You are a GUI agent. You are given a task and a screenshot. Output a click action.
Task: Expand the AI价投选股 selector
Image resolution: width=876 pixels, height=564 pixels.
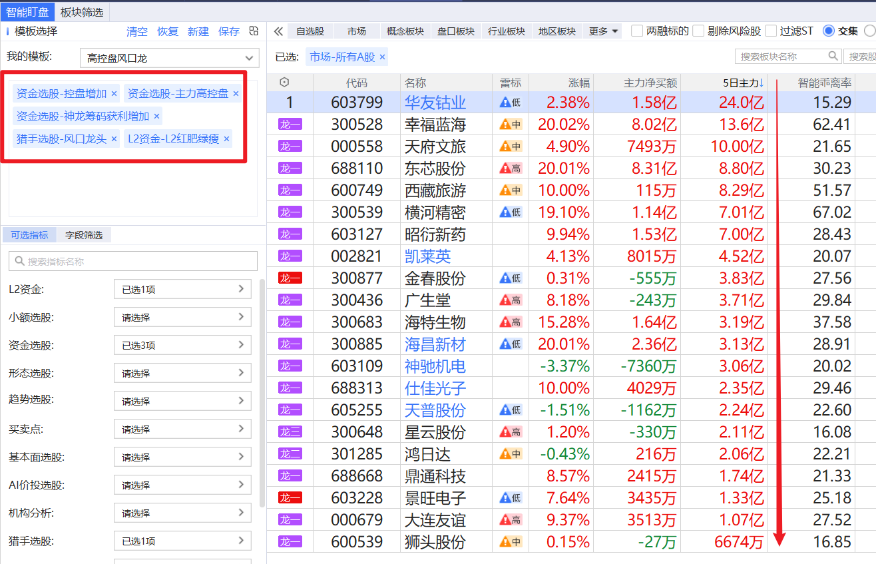click(x=182, y=485)
